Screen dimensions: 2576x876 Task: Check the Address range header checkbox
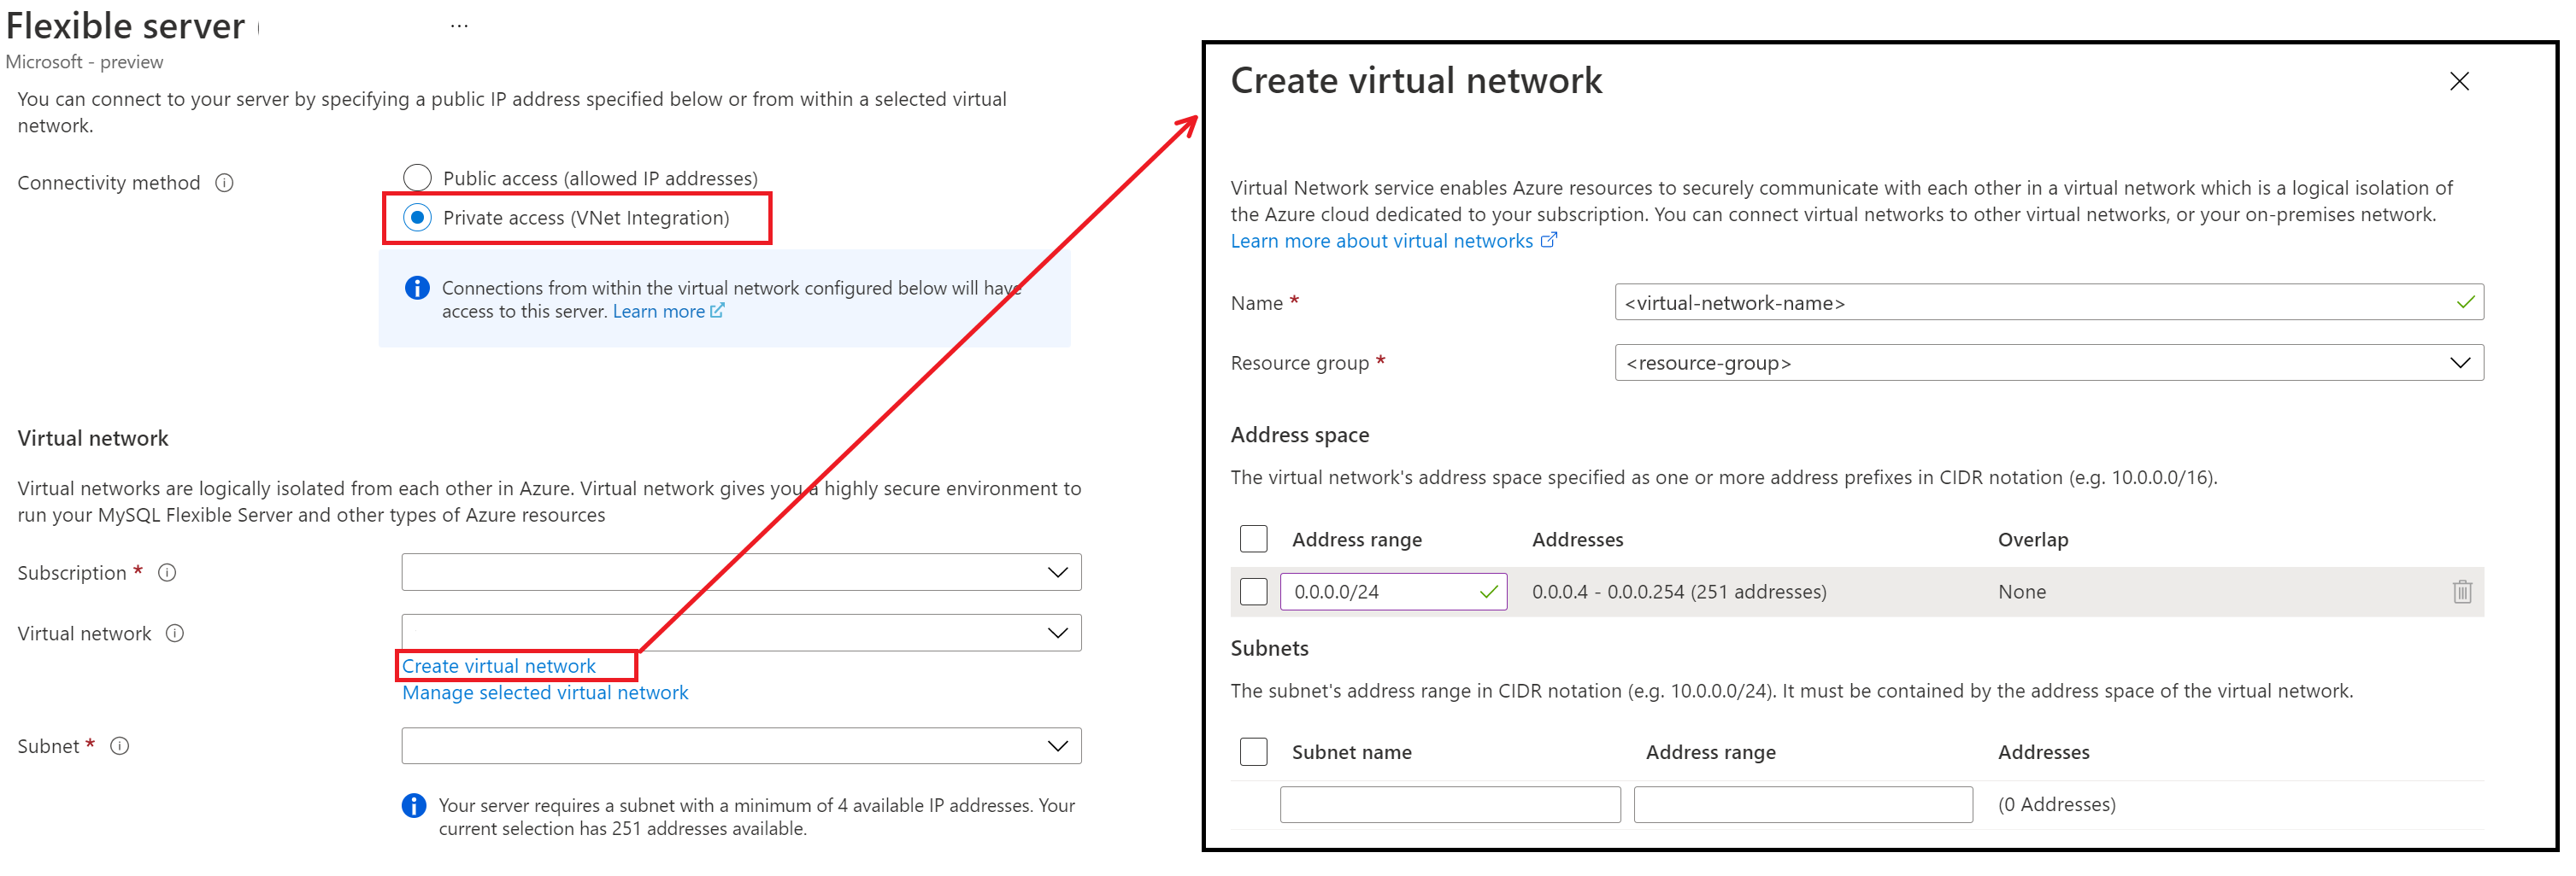[x=1253, y=540]
